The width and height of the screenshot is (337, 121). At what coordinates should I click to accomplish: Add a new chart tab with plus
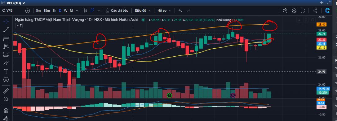click(321, 3)
